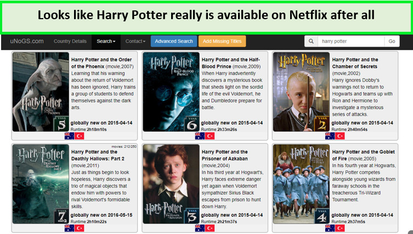Click title Harry Potter and the Order of the Phoenix
This screenshot has width=413, height=234.
(101, 63)
